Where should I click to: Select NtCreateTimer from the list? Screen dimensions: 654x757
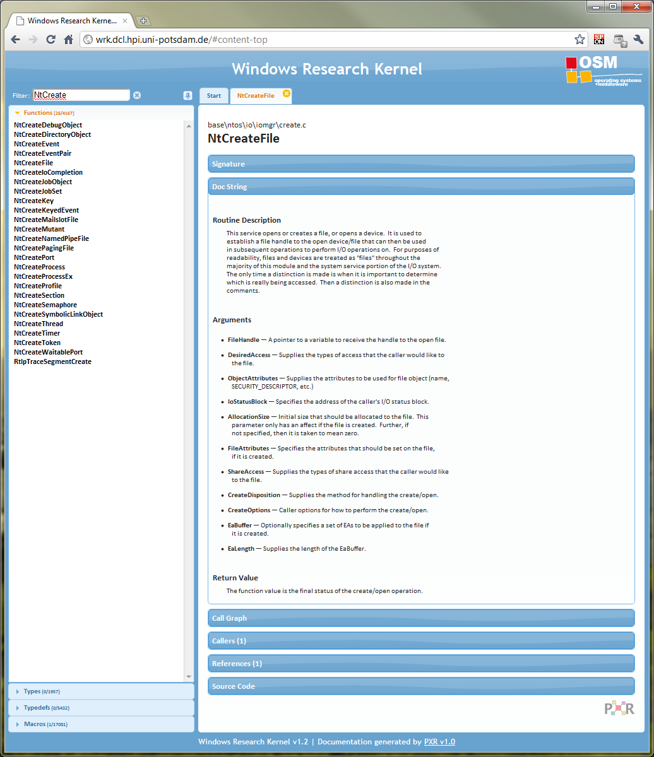tap(37, 333)
